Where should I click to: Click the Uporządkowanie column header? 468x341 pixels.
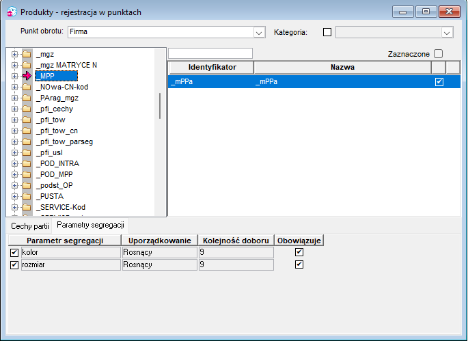click(x=159, y=241)
